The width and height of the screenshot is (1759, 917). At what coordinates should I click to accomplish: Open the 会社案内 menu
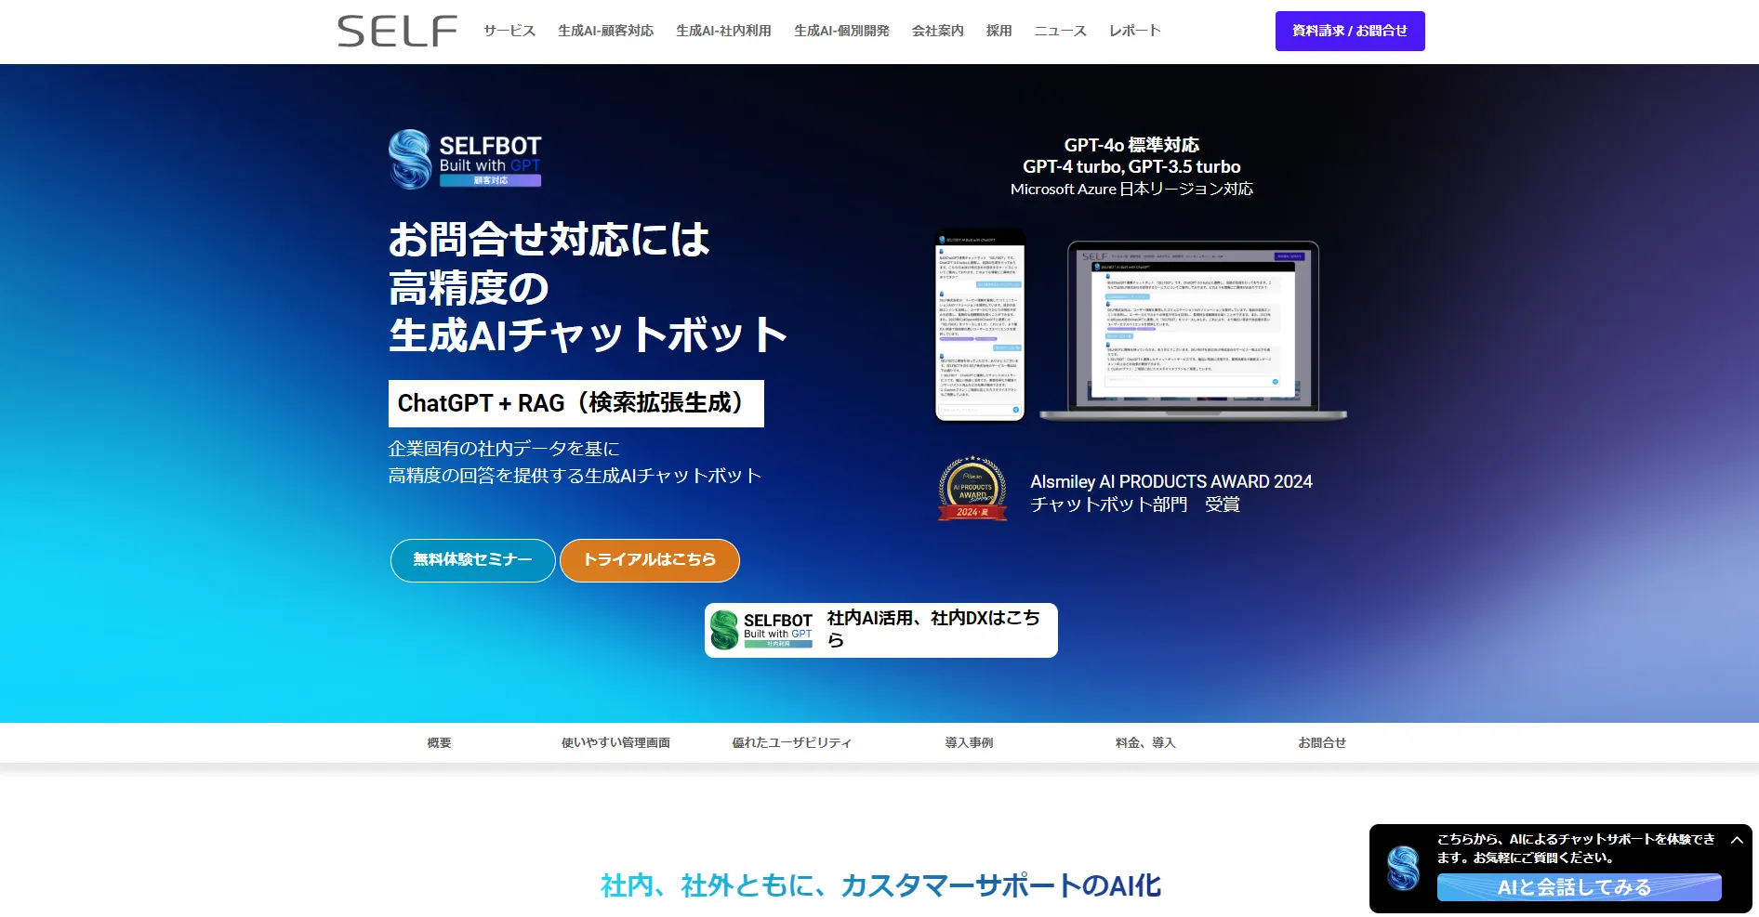pos(937,31)
